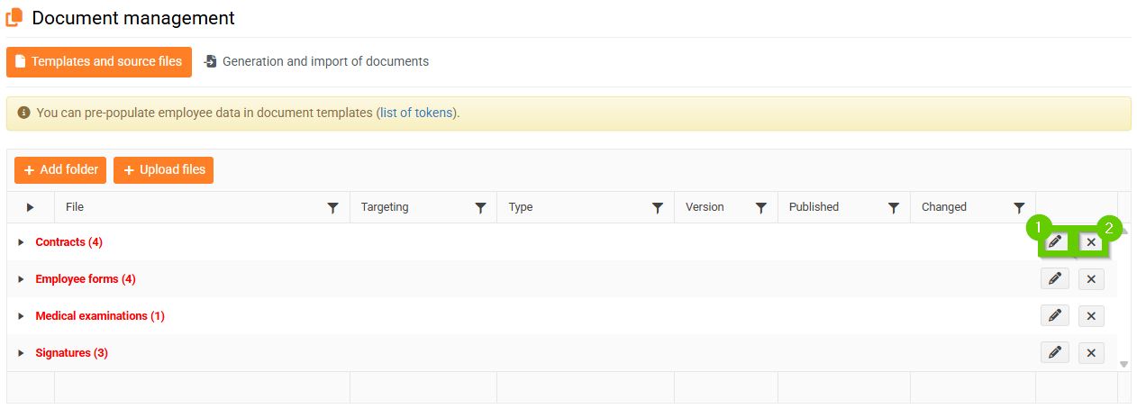Open the Targeting column filter
Image resolution: width=1137 pixels, height=409 pixels.
click(481, 207)
